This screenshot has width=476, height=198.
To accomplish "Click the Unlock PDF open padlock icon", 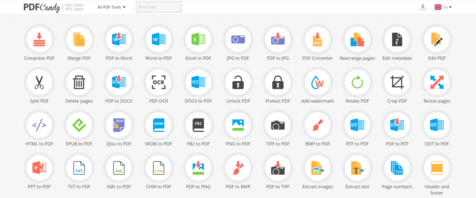I will pyautogui.click(x=238, y=82).
